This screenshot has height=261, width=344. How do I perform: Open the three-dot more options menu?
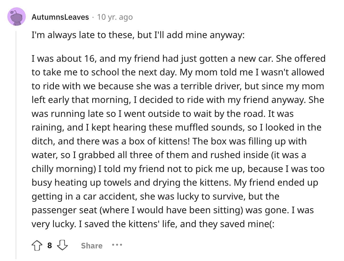(117, 245)
